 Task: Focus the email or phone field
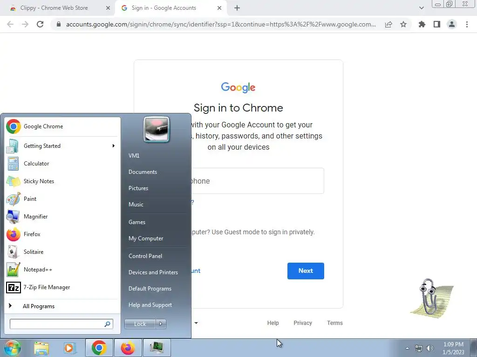(258, 181)
